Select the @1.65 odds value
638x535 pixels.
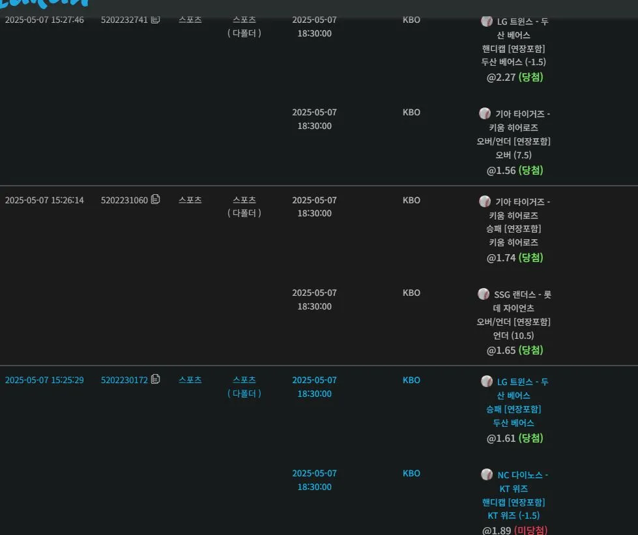tap(501, 351)
